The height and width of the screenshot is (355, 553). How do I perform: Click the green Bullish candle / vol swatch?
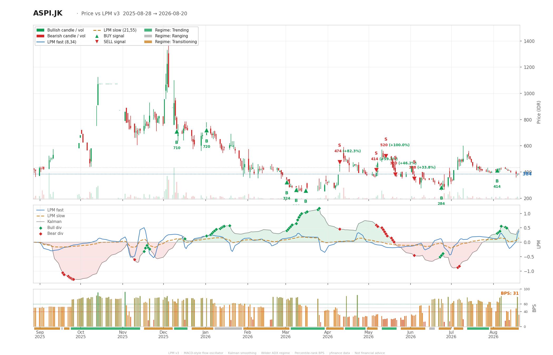[40, 30]
